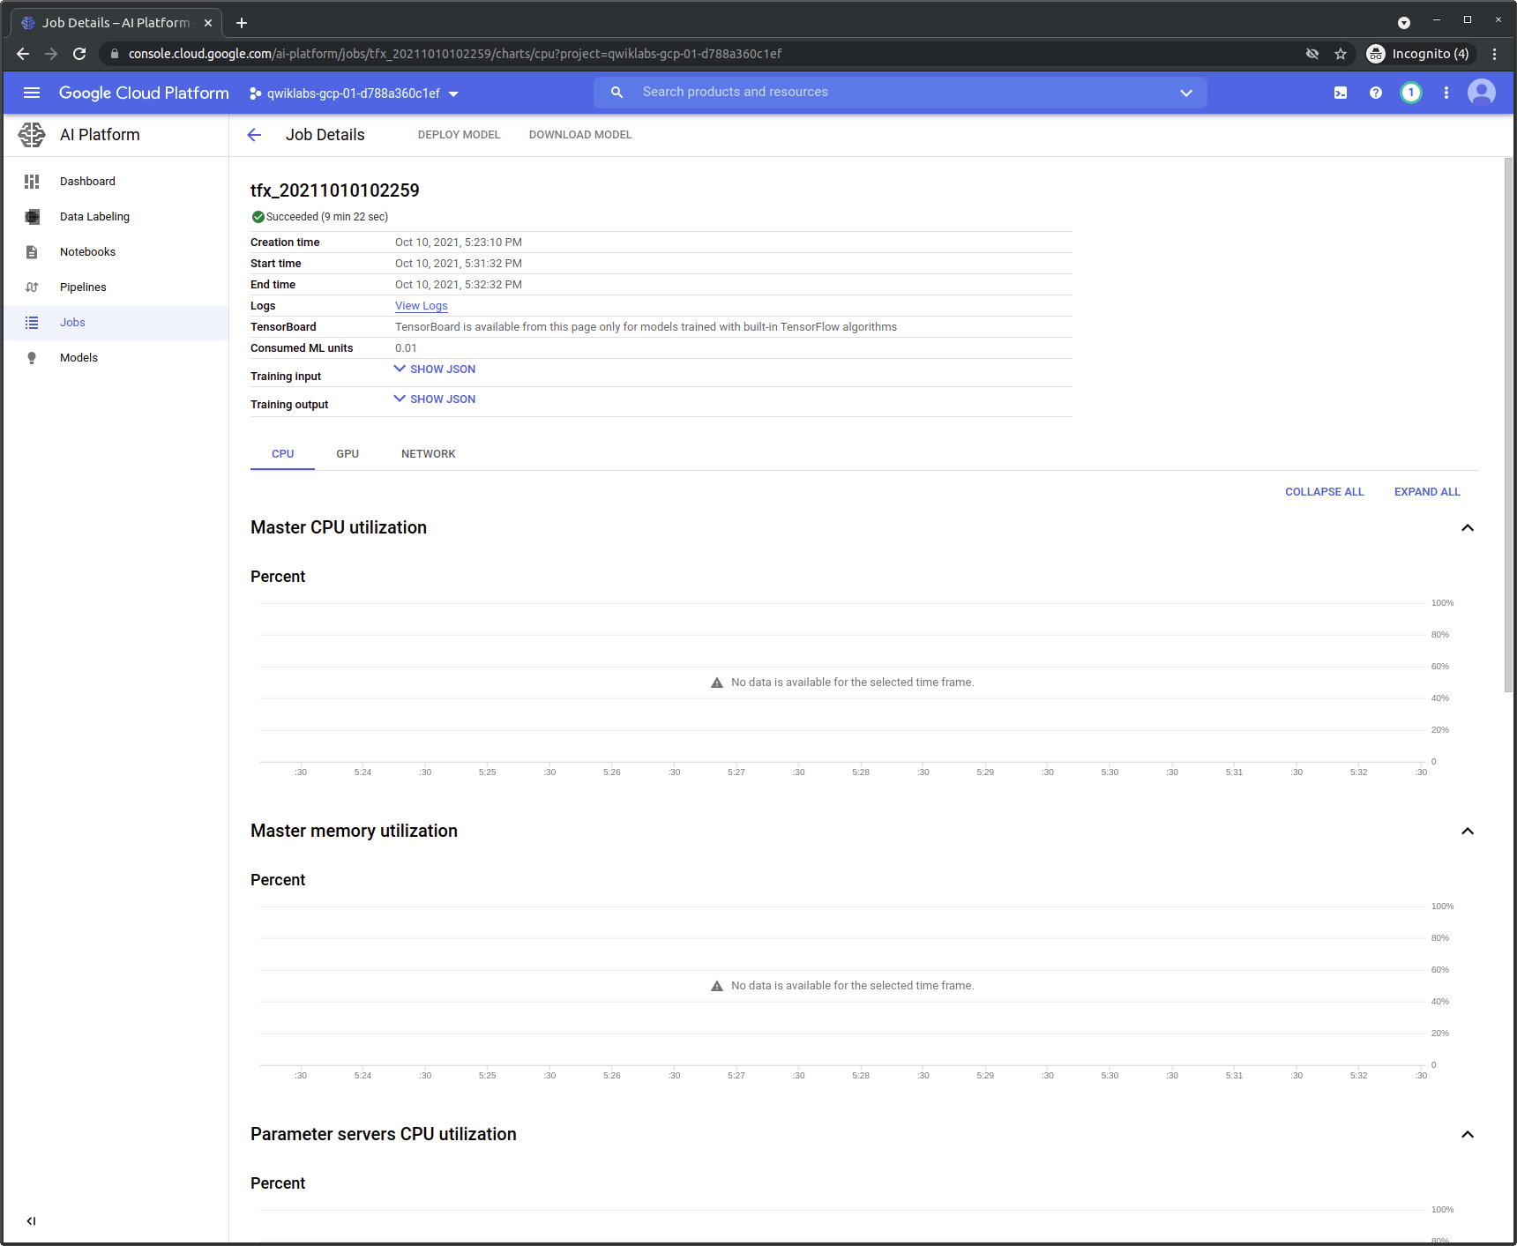Click the Succeeded (9 min 22 sec) status
This screenshot has height=1246, width=1517.
point(320,217)
